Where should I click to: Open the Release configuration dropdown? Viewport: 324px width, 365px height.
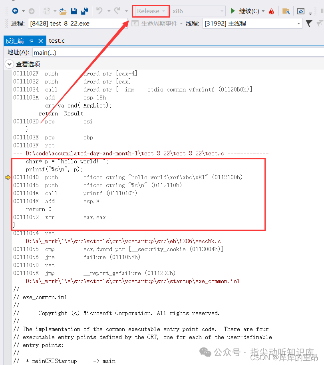tap(151, 11)
